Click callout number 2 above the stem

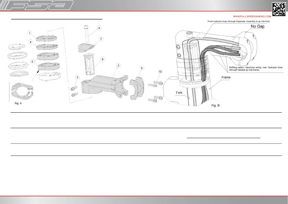coord(119,65)
